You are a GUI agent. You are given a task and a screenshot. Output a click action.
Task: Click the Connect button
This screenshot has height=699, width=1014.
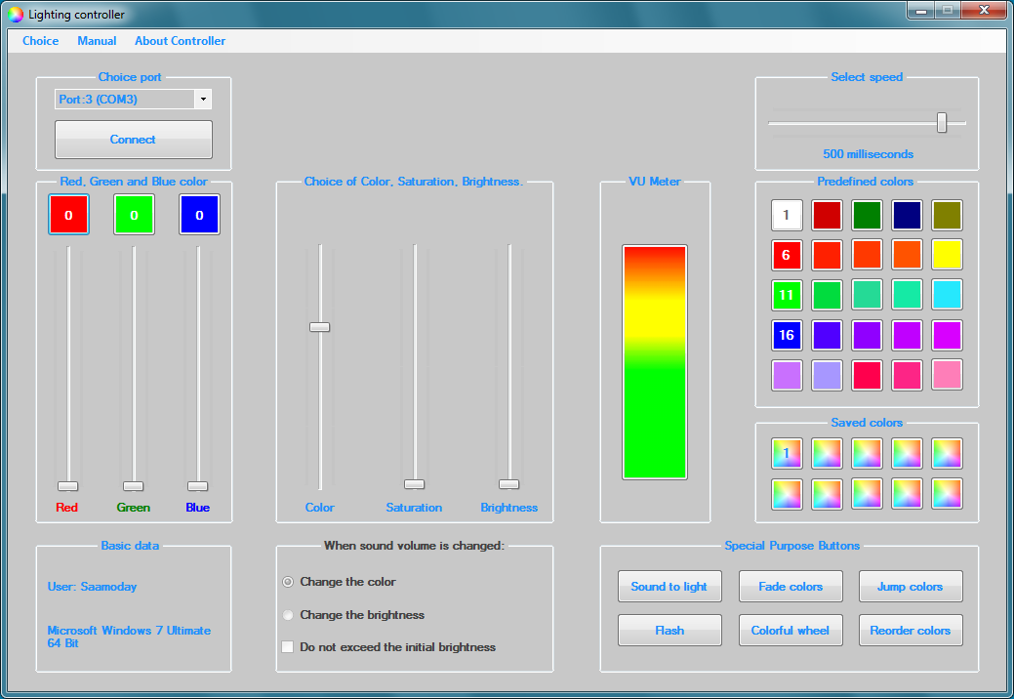(x=134, y=139)
